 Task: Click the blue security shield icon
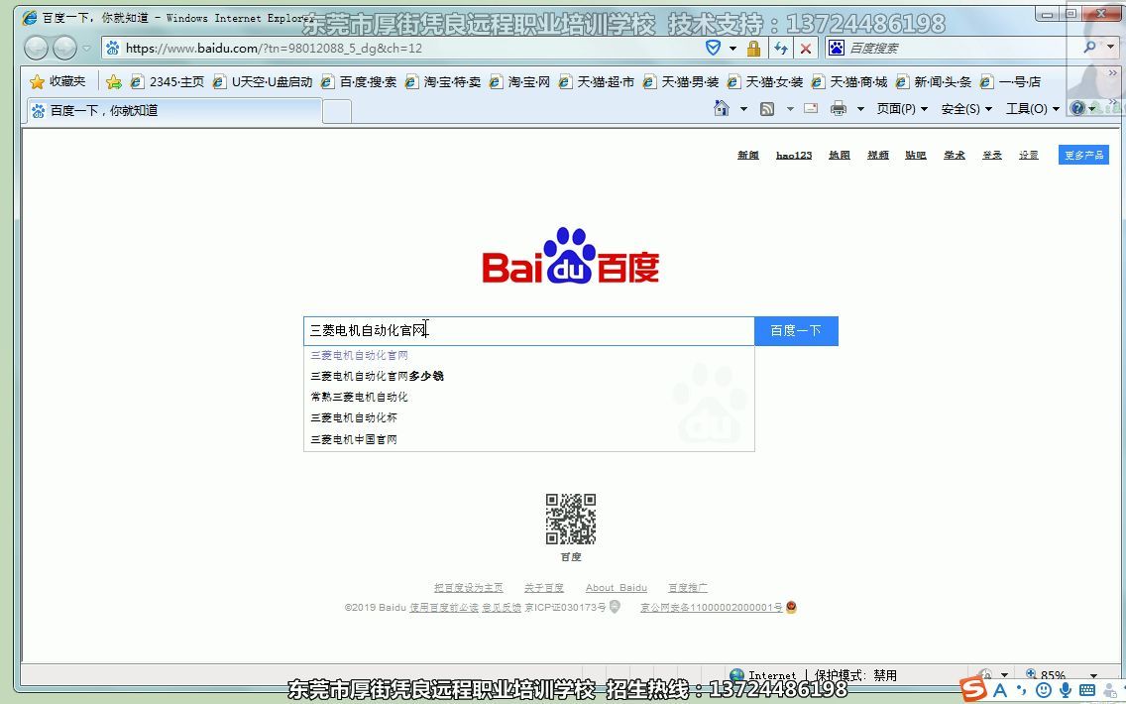(713, 49)
